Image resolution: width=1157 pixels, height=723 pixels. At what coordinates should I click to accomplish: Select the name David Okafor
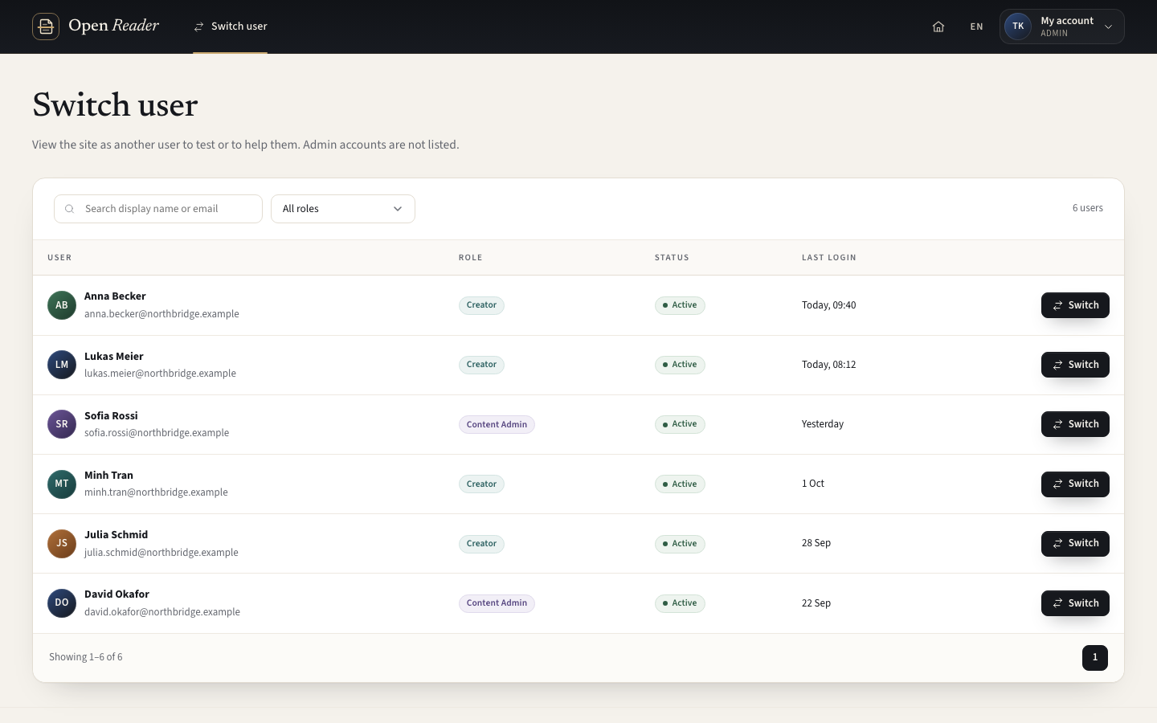pos(117,594)
